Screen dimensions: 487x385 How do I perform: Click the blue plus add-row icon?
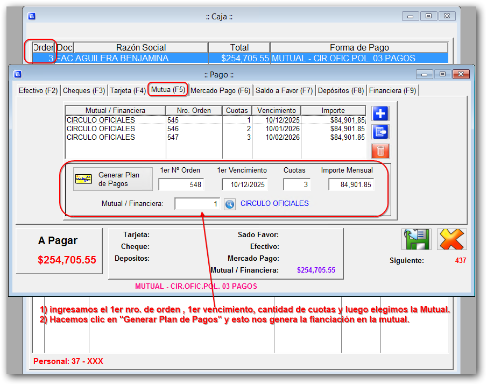click(x=380, y=114)
